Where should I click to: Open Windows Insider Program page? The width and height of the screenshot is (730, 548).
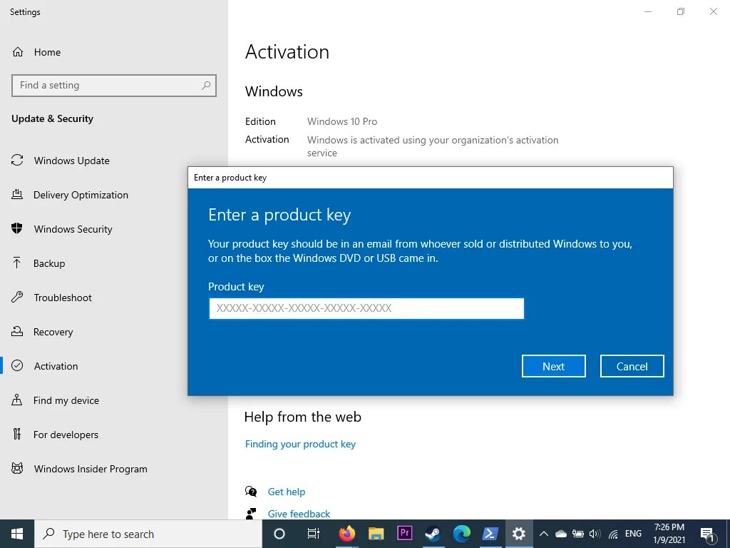click(x=91, y=469)
